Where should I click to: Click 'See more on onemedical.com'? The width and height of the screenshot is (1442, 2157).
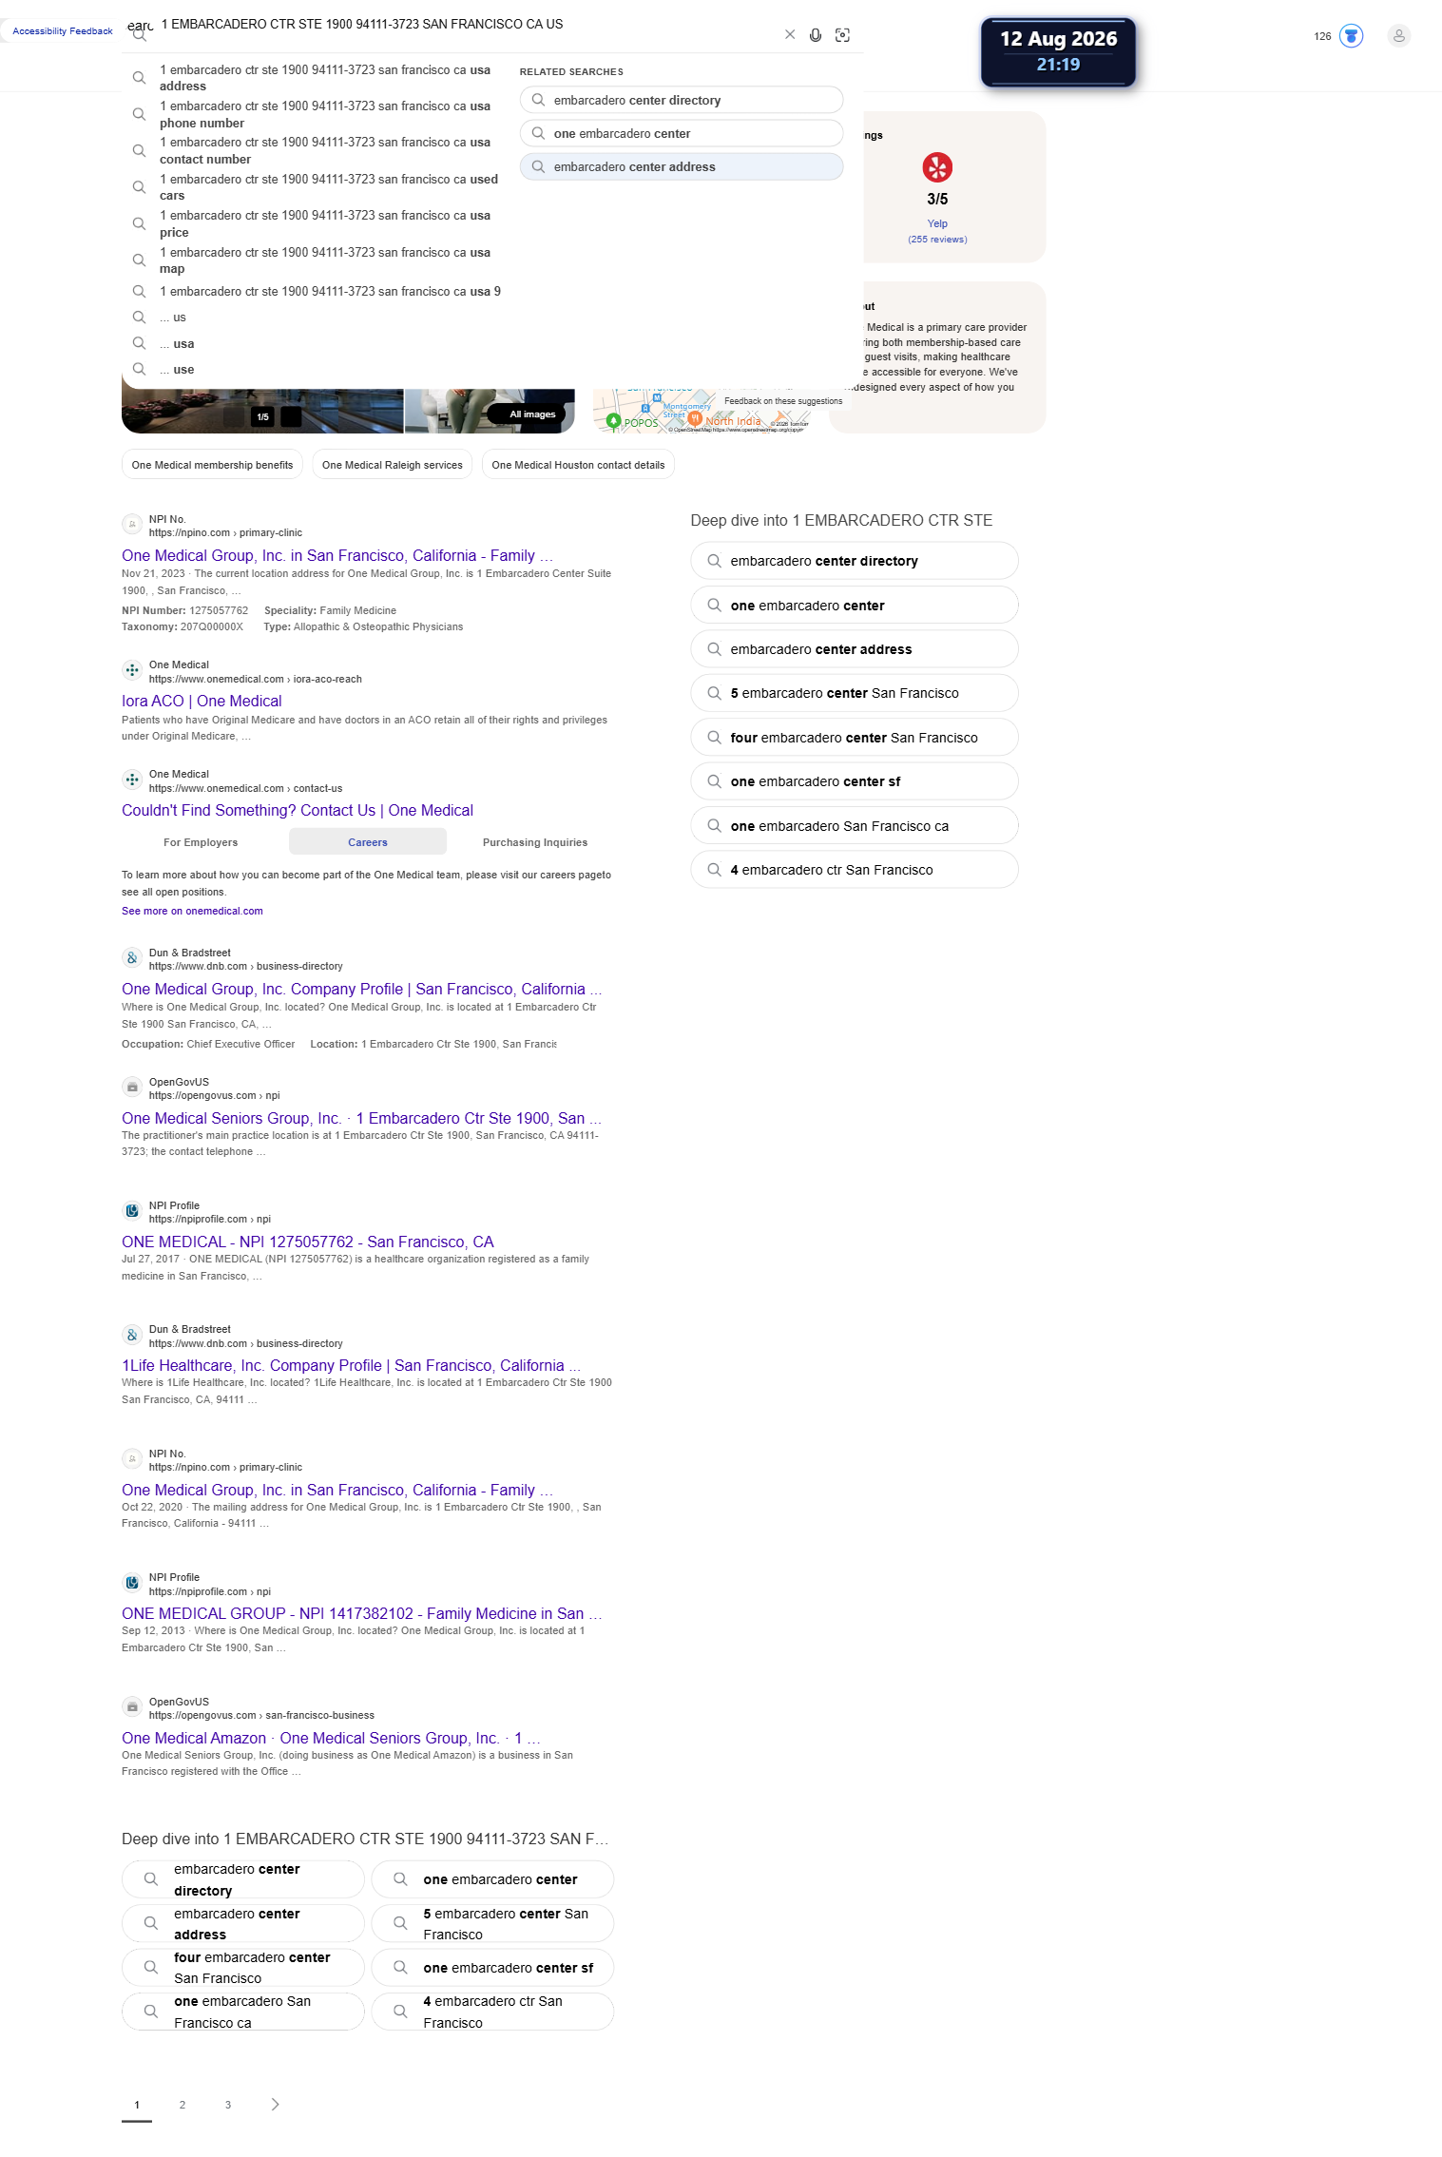[x=192, y=911]
